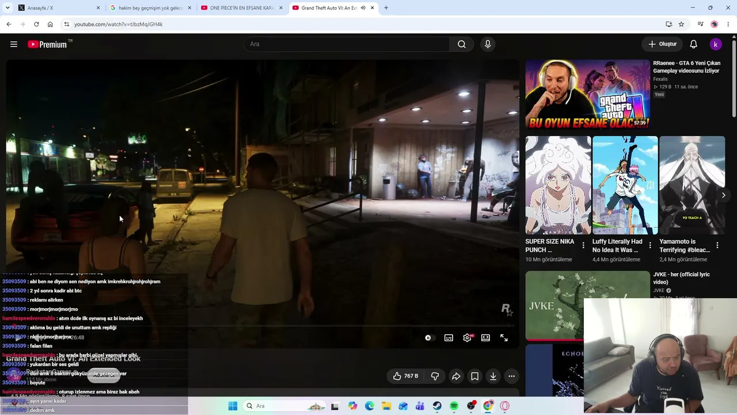Open more actions three-dot menu below video
Screen dimensions: 737x415
[511, 376]
